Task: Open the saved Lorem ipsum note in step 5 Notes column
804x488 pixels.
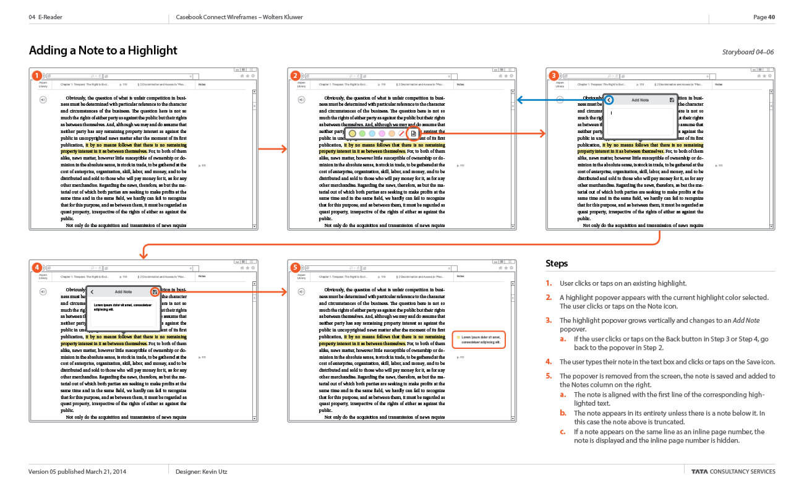Action: coord(479,340)
